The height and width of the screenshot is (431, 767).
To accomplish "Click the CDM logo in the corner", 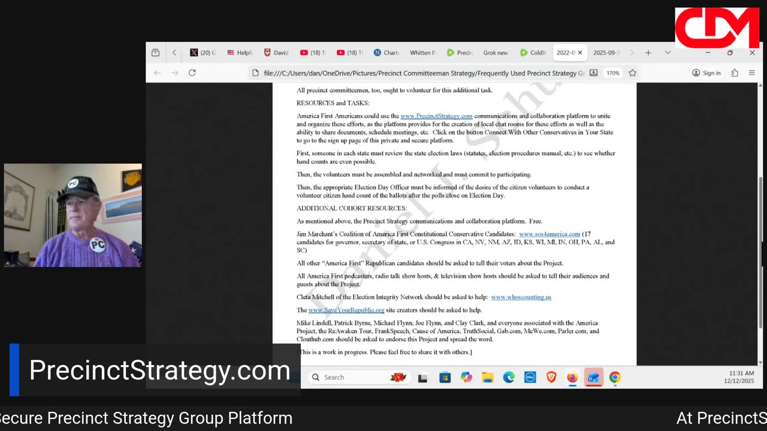I will pos(717,28).
